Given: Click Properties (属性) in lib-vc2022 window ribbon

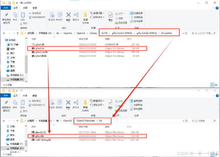Looking at the screenshot, I should coord(111,17).
